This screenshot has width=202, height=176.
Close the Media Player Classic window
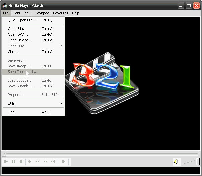point(196,6)
